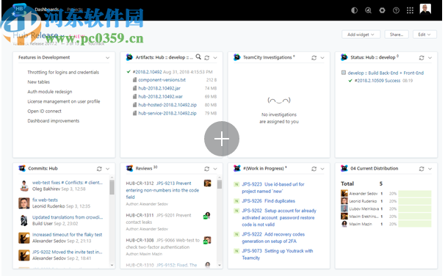Toggle the dark theme contrast icon
Image resolution: width=448 pixels, height=276 pixels.
point(354,10)
